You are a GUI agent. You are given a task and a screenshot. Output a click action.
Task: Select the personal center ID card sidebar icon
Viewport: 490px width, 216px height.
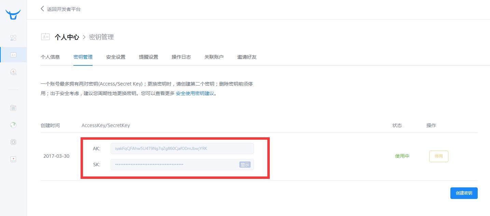13,55
